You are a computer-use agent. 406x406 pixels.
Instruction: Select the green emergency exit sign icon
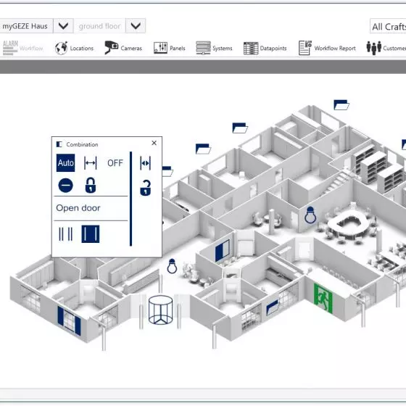[323, 298]
